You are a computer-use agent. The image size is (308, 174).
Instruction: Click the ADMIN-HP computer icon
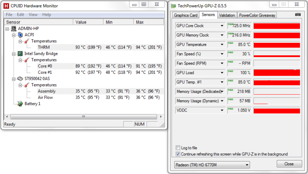click(x=14, y=29)
